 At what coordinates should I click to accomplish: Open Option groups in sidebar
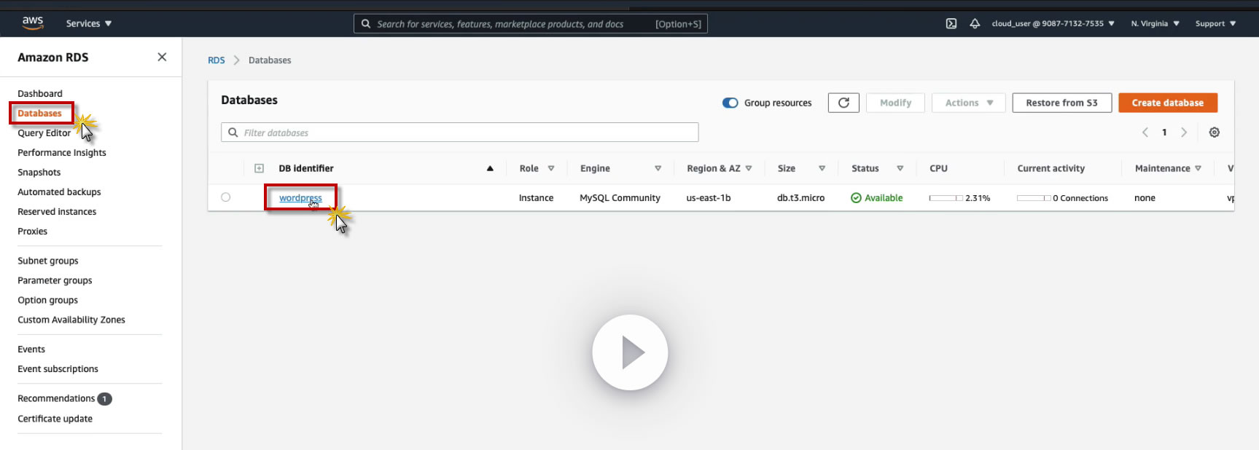[x=47, y=300]
